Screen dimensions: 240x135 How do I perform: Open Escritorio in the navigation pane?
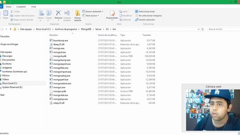(x=7, y=64)
